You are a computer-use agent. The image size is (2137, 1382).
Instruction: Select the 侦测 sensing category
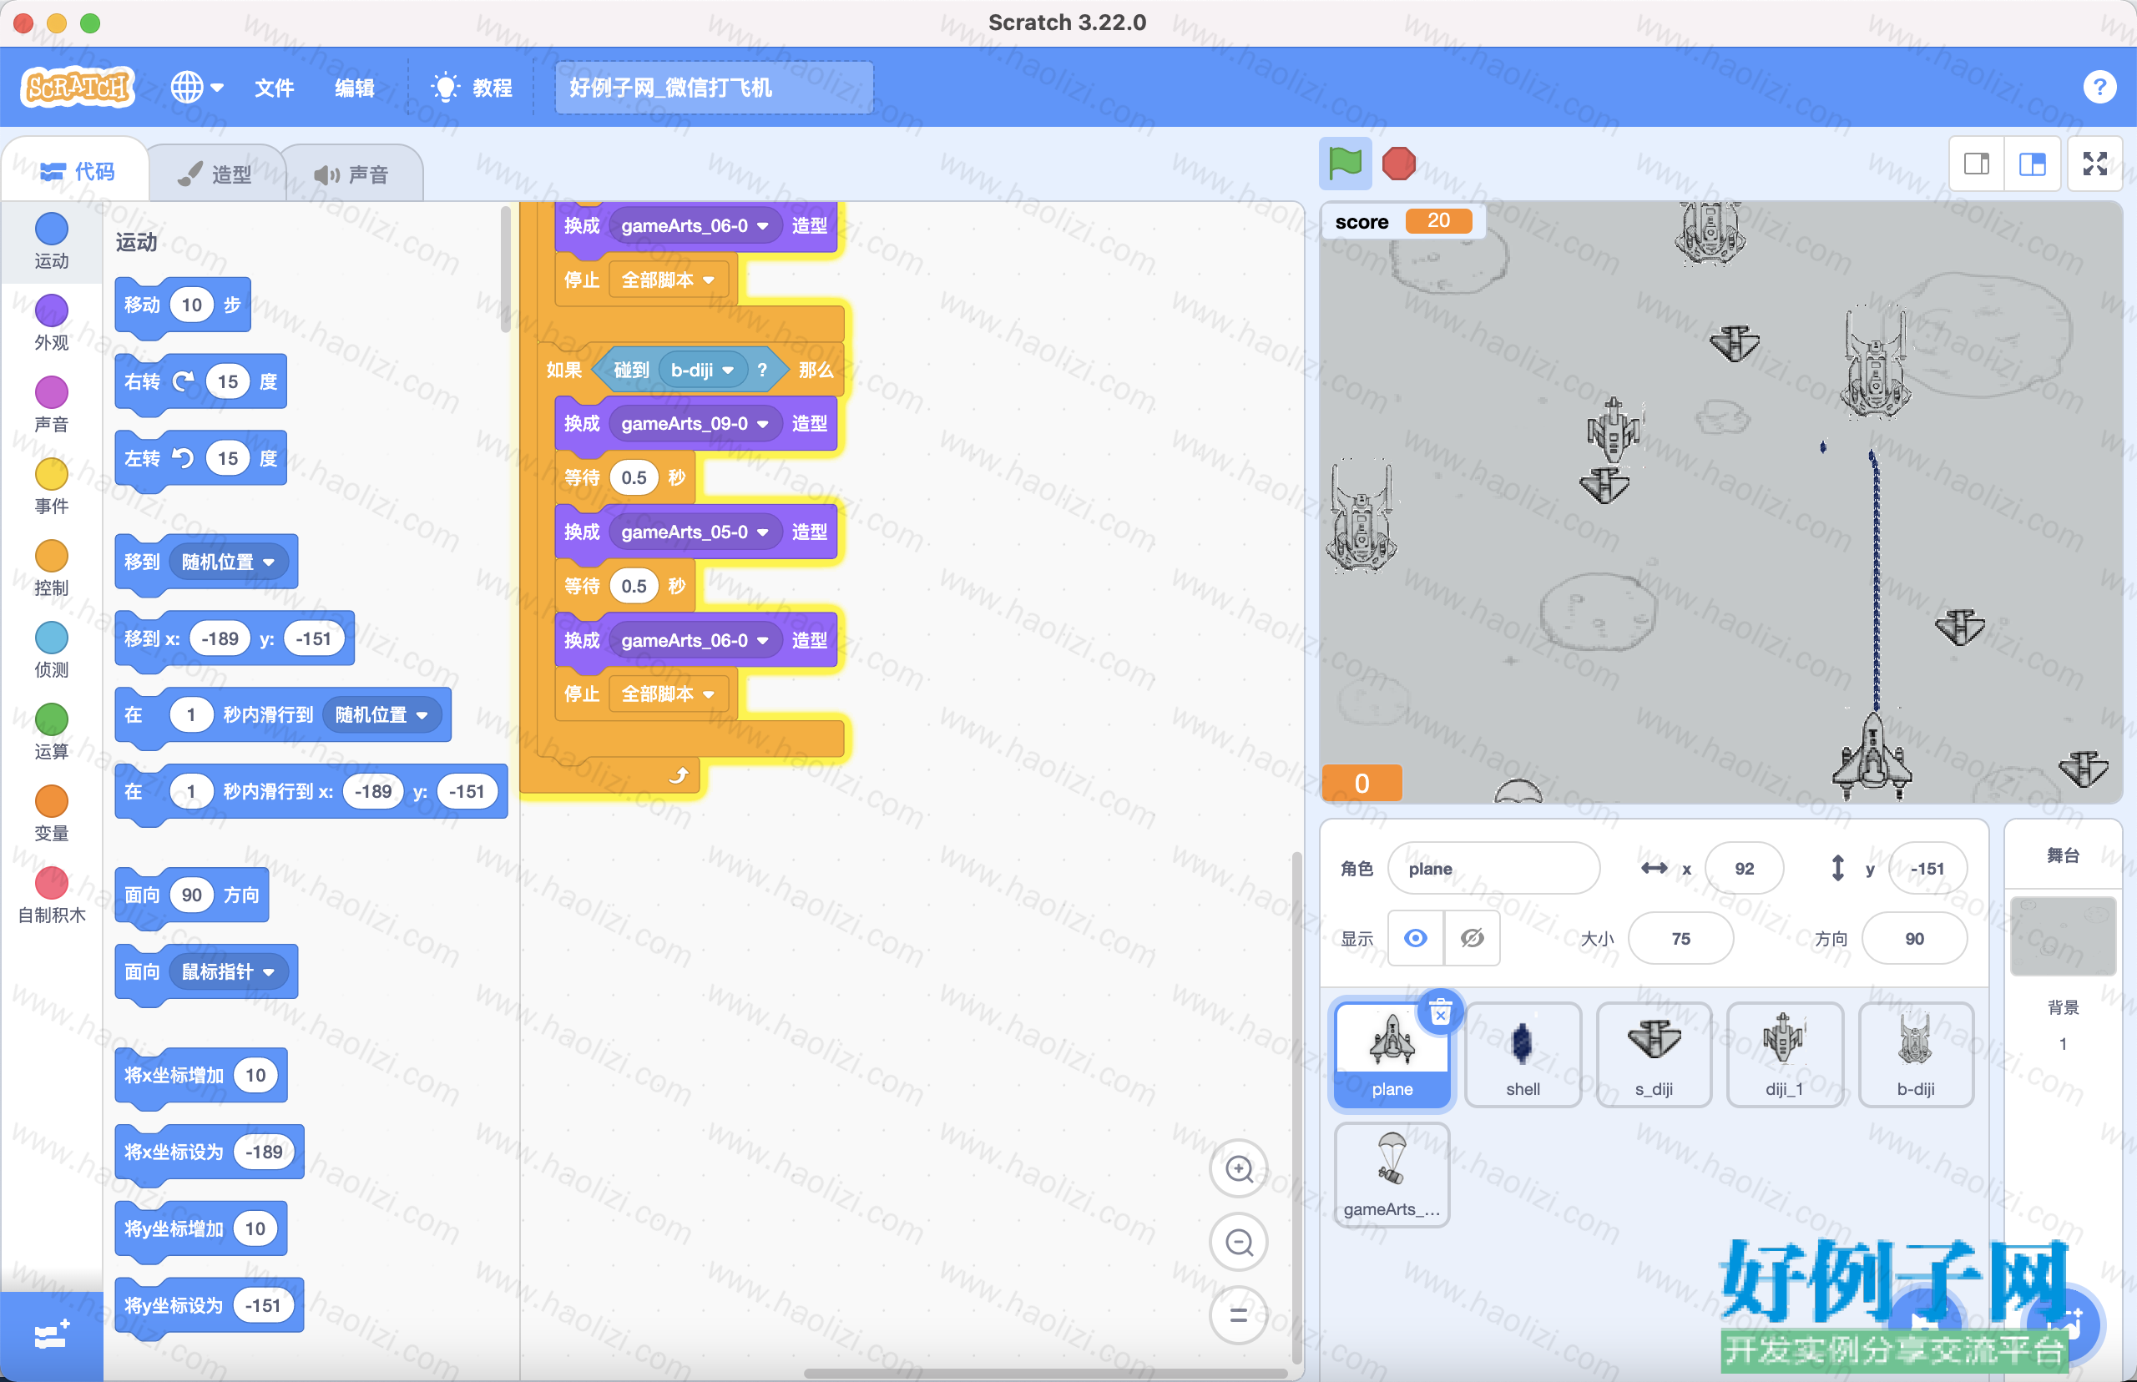point(51,650)
